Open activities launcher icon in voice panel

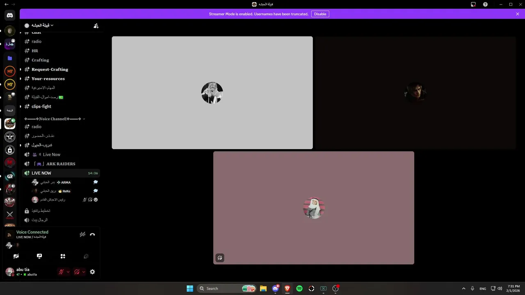63,256
